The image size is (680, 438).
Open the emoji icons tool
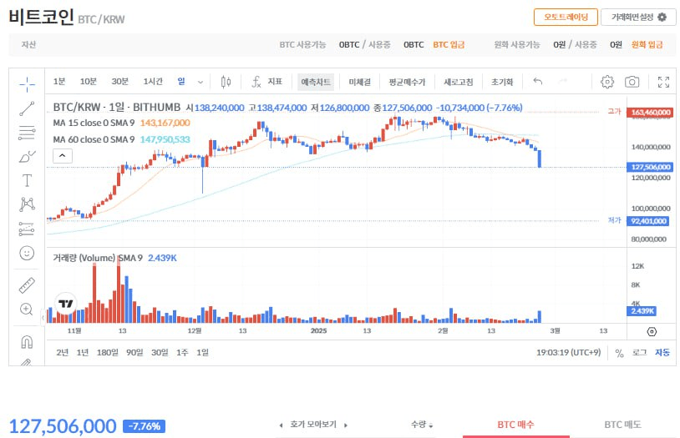[27, 253]
